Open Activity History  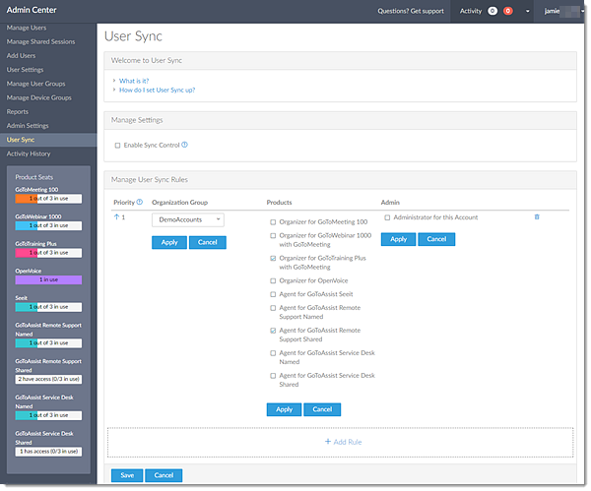pos(29,153)
